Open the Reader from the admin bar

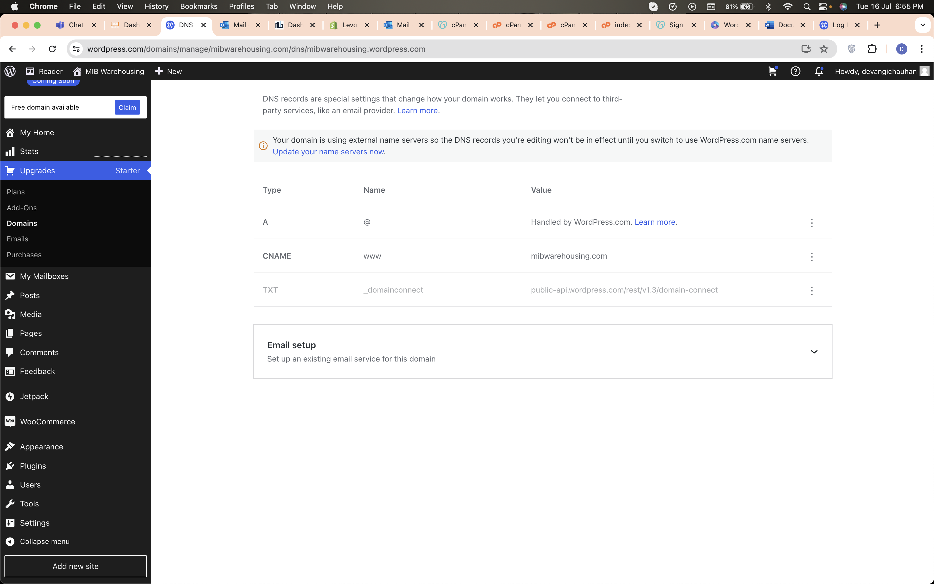click(44, 71)
